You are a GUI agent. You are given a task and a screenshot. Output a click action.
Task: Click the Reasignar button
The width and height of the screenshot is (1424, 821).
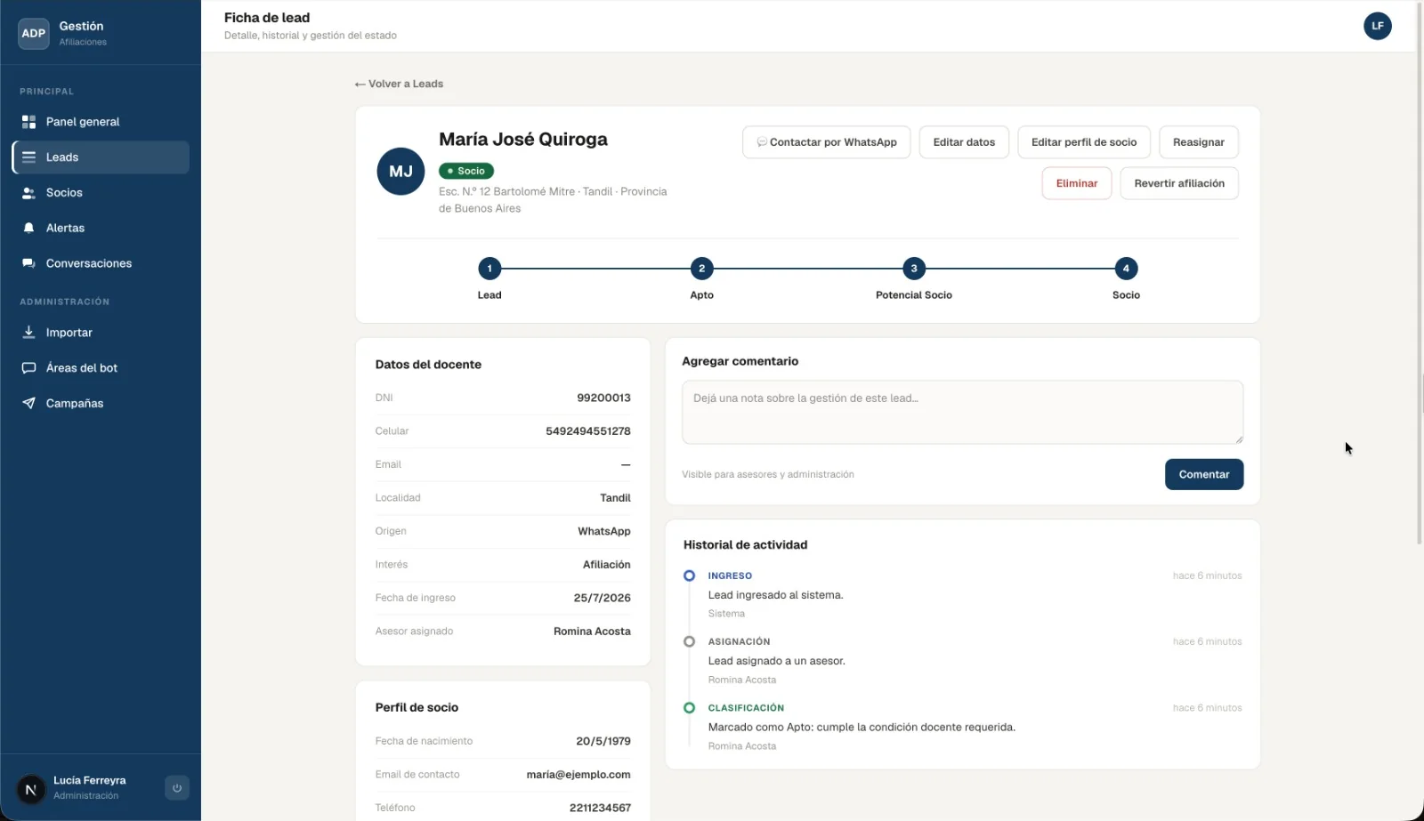1199,142
